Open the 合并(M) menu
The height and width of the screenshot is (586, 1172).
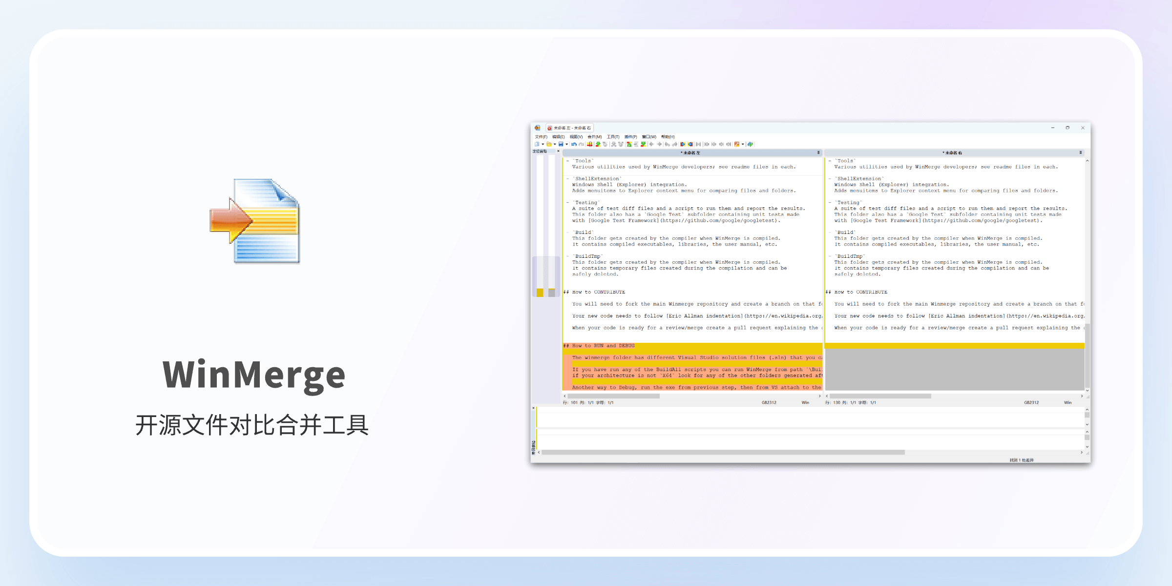pyautogui.click(x=594, y=137)
